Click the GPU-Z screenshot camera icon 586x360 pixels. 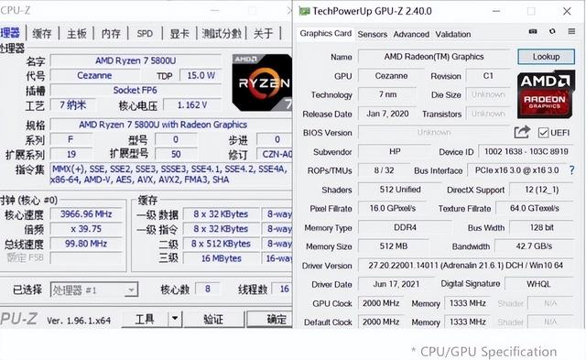533,31
